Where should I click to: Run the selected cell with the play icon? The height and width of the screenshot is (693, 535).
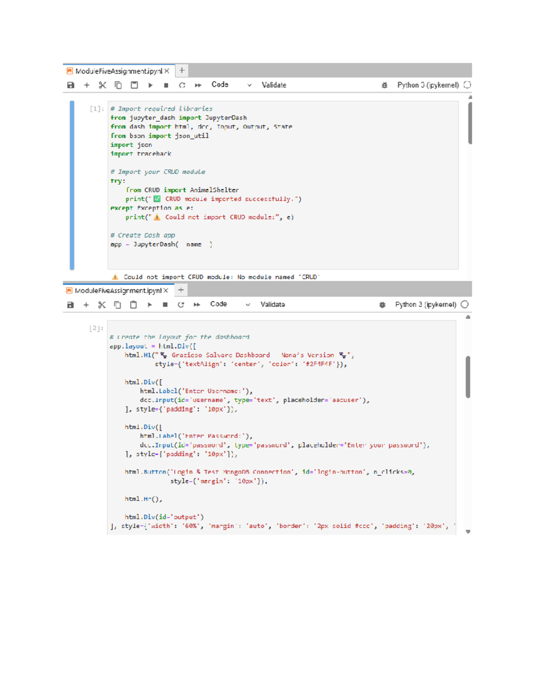150,85
